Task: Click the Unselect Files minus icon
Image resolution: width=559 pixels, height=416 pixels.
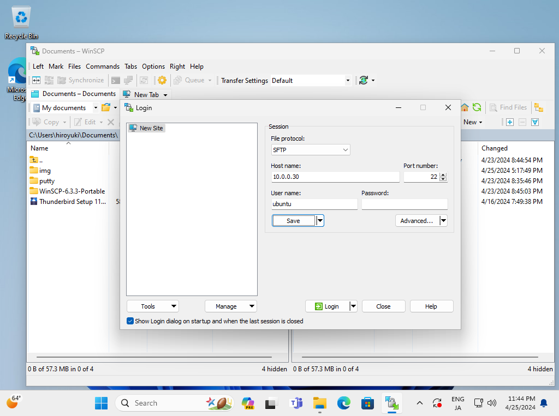Action: [x=522, y=122]
